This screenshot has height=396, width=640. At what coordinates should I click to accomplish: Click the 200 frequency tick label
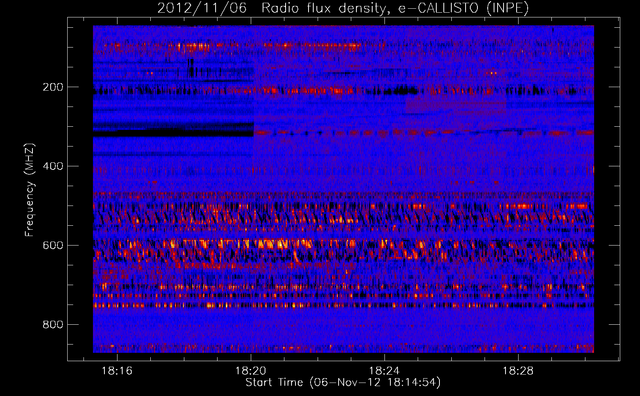[x=53, y=87]
